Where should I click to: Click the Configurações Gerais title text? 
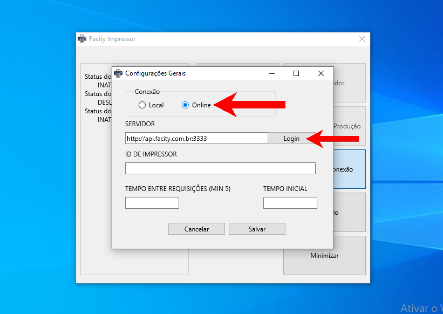155,73
